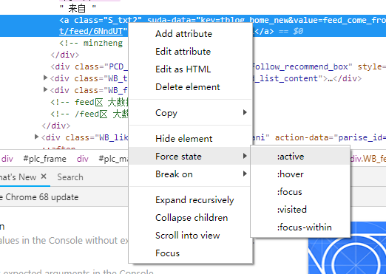Expand the div class="WB_f tree node

pos(45,89)
